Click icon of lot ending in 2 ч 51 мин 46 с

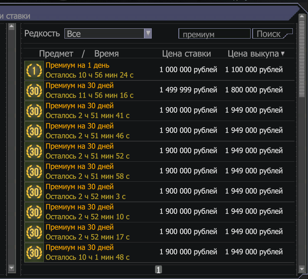click(x=34, y=131)
